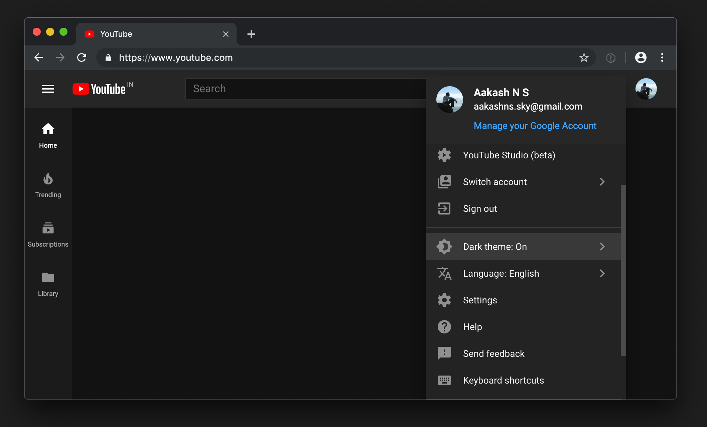707x427 pixels.
Task: Expand the Switch account submenu chevron
Action: 602,182
